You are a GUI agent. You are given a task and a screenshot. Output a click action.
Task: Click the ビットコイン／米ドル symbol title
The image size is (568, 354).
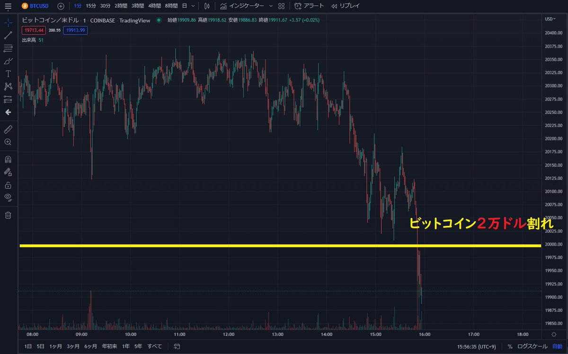(x=50, y=20)
